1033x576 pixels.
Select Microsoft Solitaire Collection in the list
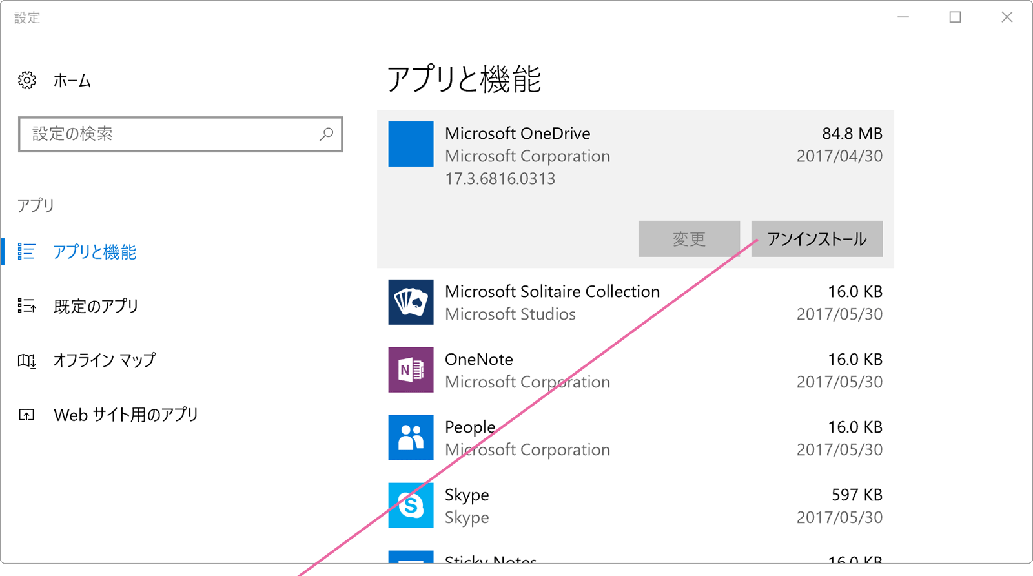pos(552,292)
